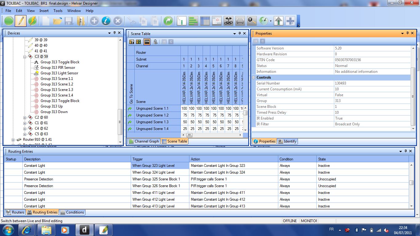Screen dimensions: 420x236
Task: Click the Go To Scene arrow for Scene 1.1
Action: 130,108
